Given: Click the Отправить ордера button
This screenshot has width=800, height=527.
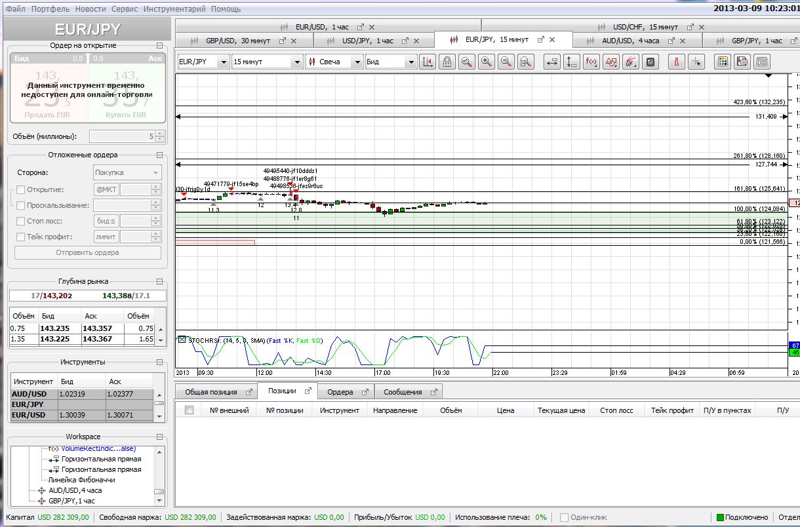Looking at the screenshot, I should (87, 252).
